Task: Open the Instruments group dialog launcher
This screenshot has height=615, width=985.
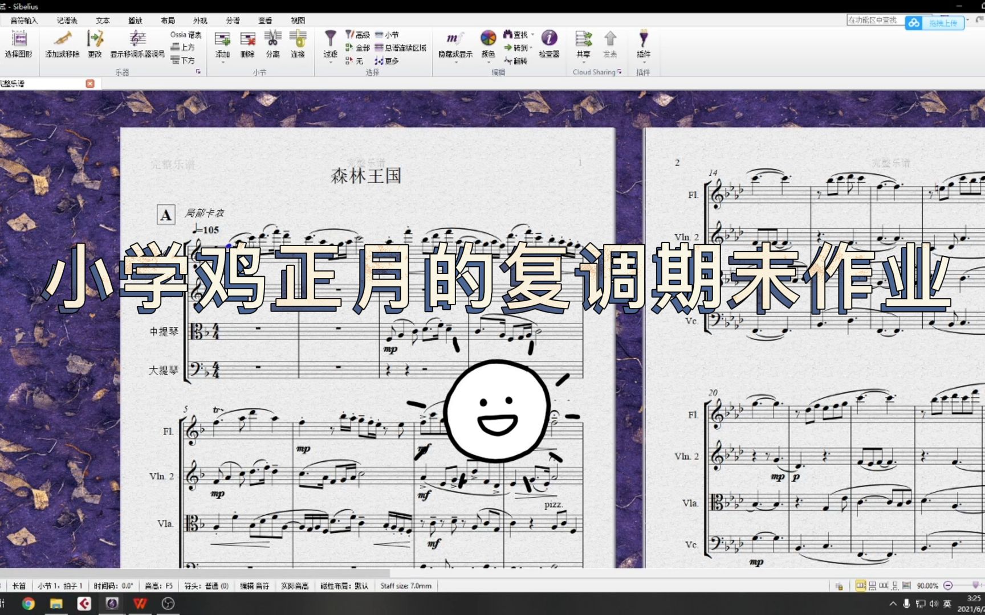Action: pyautogui.click(x=198, y=72)
